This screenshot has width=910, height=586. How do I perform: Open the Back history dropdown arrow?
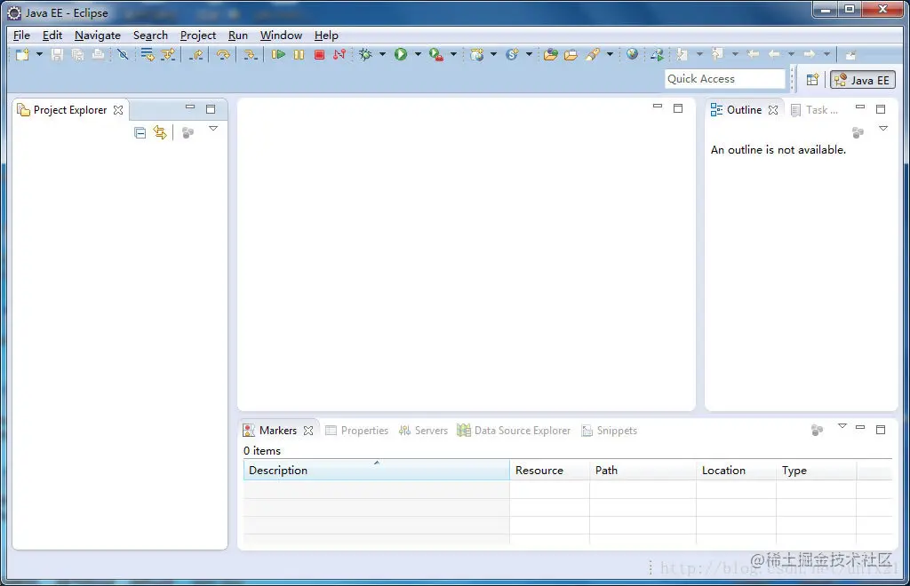pos(791,54)
